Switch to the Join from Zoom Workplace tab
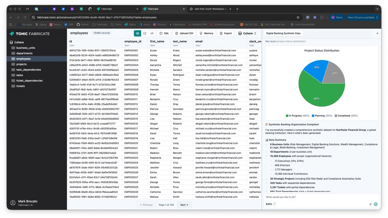 (210, 9)
